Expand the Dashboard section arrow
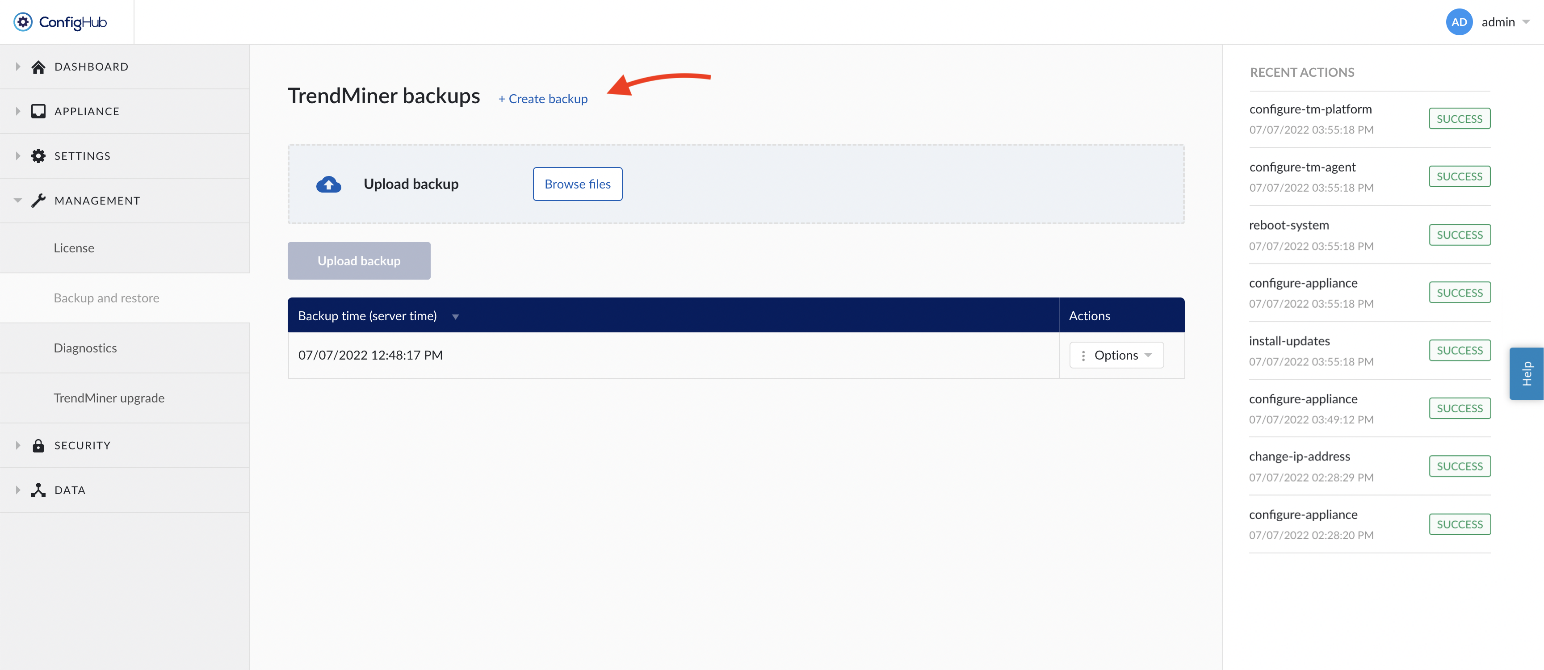 (18, 67)
